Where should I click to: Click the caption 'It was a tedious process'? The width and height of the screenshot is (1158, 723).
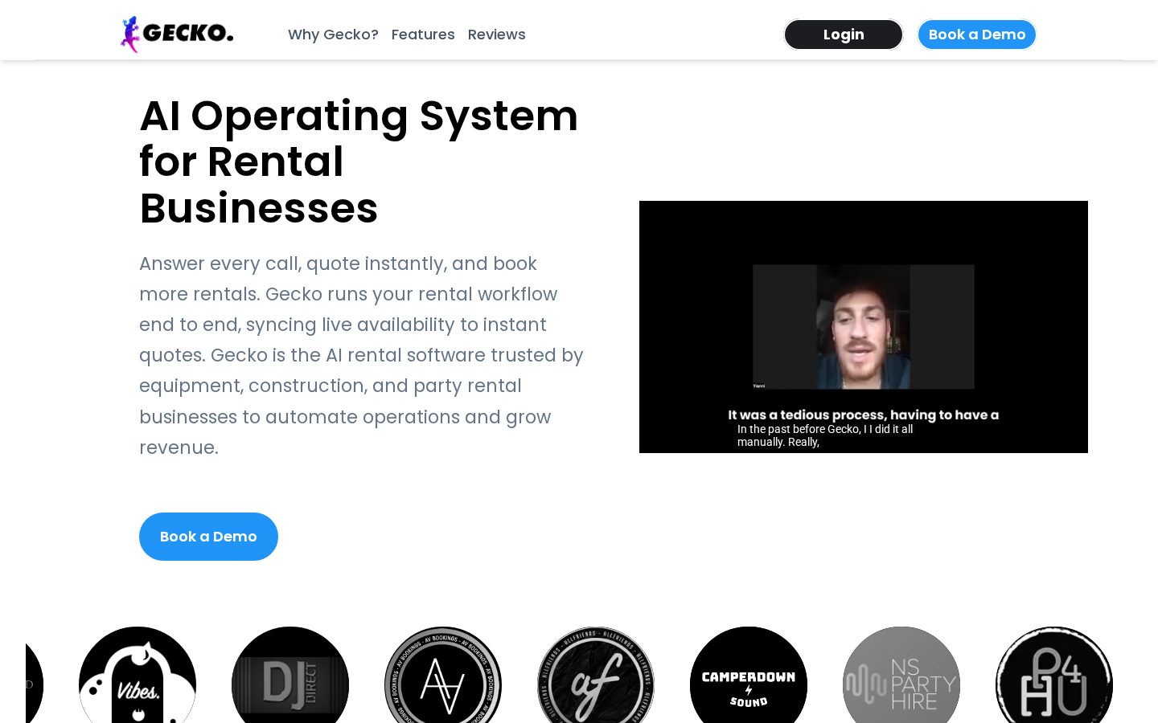864,415
